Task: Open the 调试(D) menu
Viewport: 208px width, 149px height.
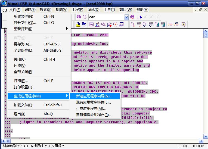Action: [93, 10]
